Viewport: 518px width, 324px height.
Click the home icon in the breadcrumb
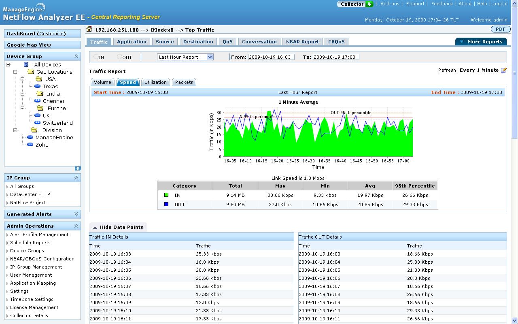pos(88,29)
